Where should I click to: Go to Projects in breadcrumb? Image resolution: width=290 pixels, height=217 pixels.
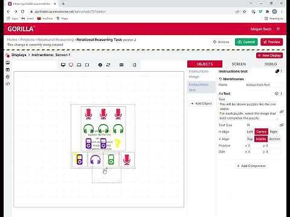(x=27, y=40)
